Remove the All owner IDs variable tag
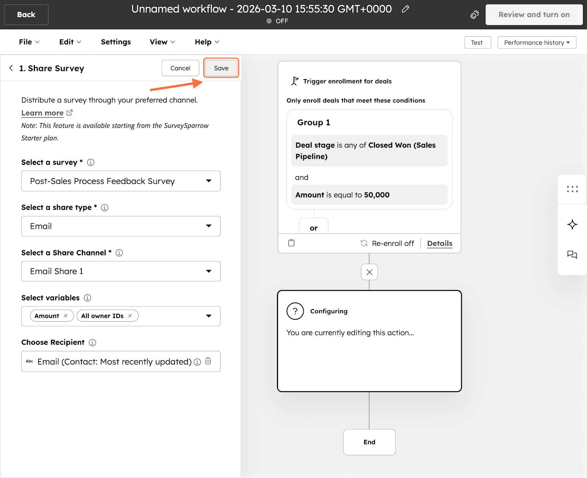587x478 pixels. [130, 316]
